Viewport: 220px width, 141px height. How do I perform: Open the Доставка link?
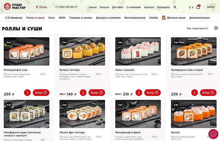118,7
